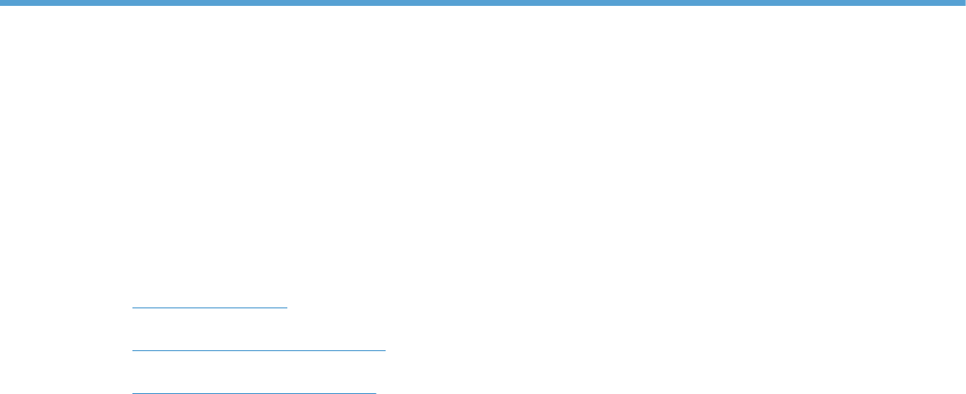Click the blue header bar
Viewport: 966px width, 394px height.
tap(483, 3)
